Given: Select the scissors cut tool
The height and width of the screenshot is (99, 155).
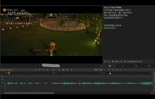Looking at the screenshot, I should [x=113, y=70].
